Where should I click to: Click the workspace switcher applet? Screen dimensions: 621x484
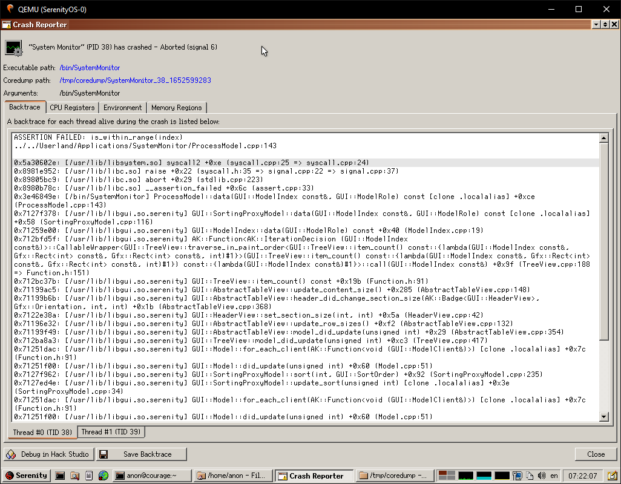point(445,476)
